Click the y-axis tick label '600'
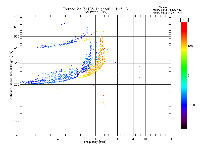The image size is (201, 151). coord(17,27)
